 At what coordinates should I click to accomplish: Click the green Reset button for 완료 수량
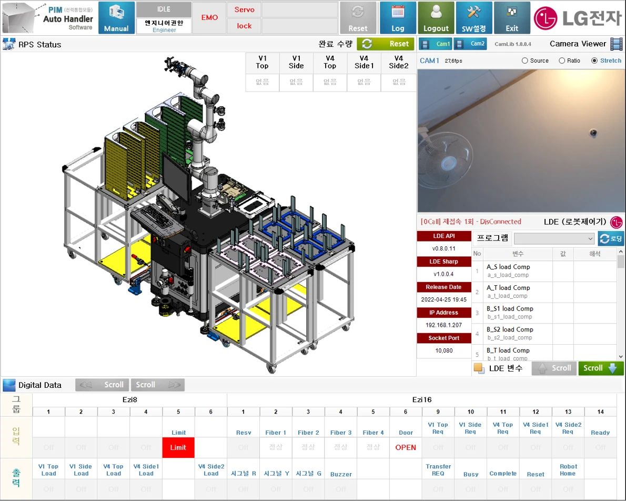(x=385, y=44)
